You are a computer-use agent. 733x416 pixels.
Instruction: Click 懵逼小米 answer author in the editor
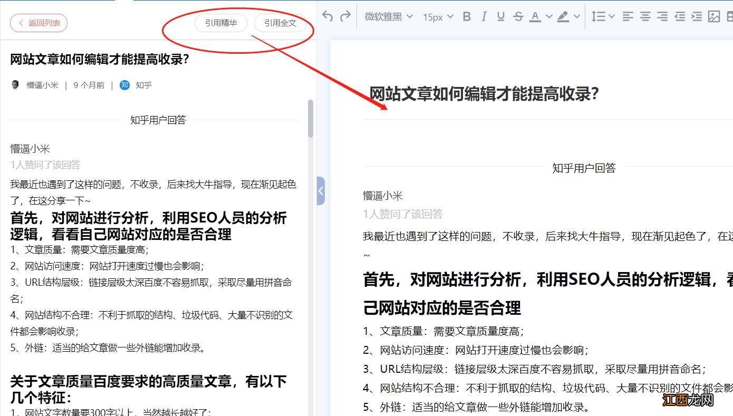pos(383,196)
